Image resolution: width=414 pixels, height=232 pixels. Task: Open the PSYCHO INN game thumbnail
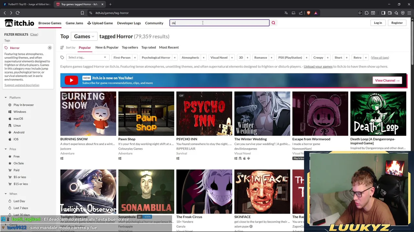pyautogui.click(x=204, y=114)
